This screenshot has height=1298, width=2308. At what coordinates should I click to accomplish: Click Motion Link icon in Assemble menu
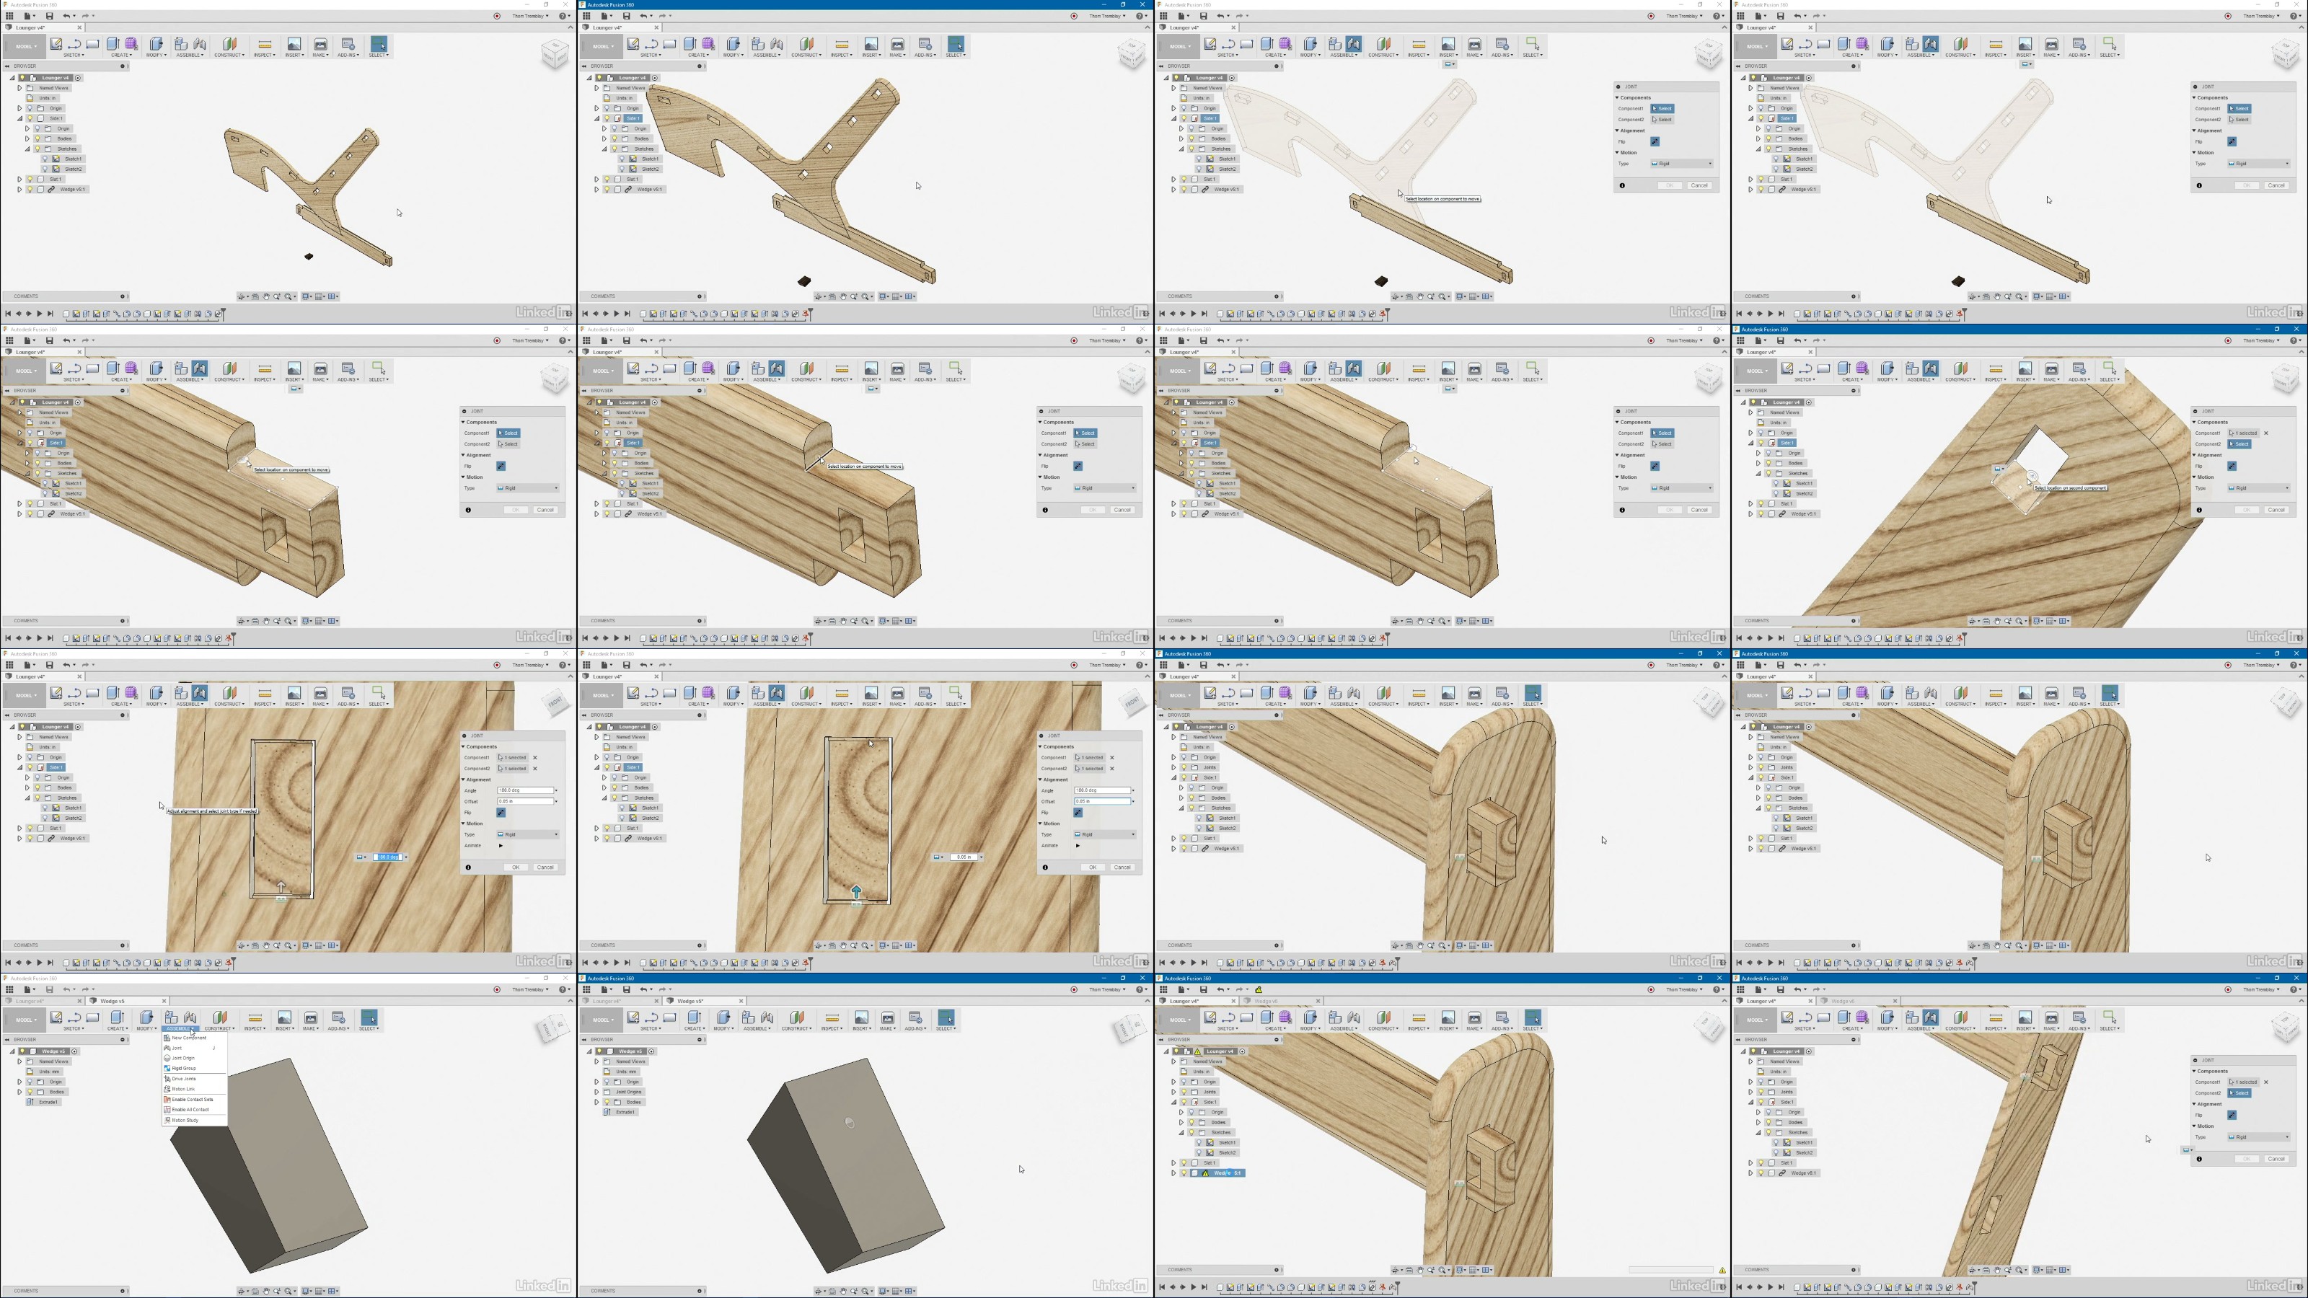[x=167, y=1090]
